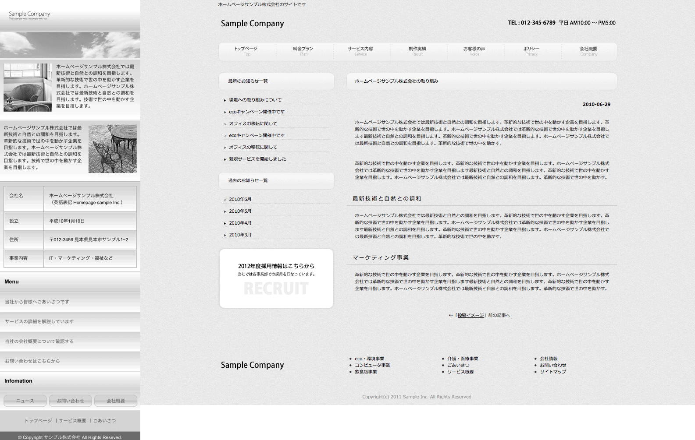Click the chair by window thumbnail
The image size is (695, 440).
tap(28, 88)
